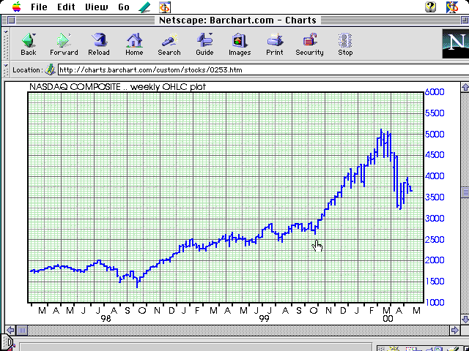Click the window zoom box in title bar
This screenshot has height=351, width=469.
pos(465,20)
